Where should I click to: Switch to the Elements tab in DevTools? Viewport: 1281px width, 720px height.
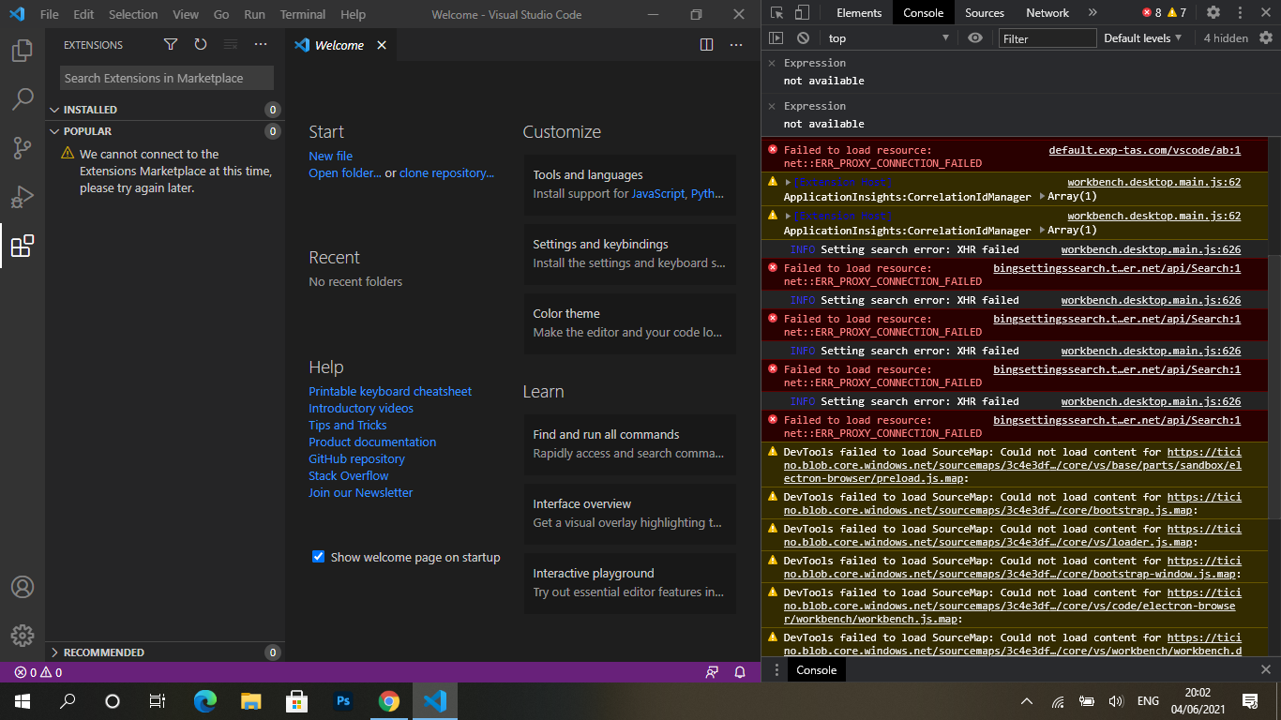(x=859, y=12)
